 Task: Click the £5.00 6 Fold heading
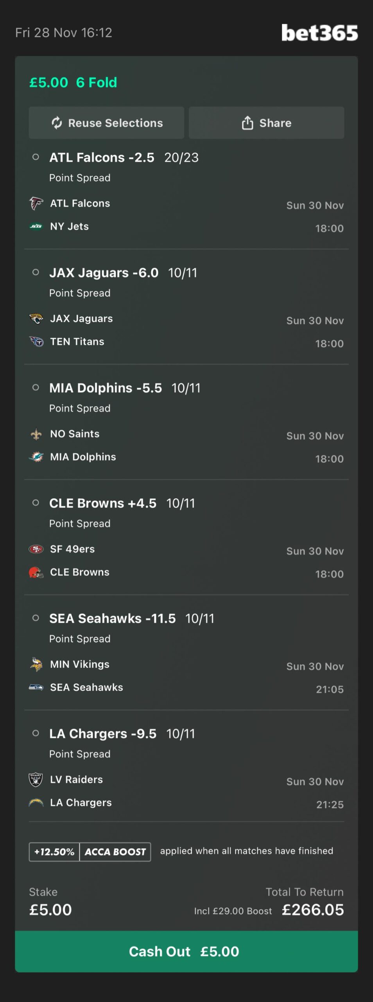tap(73, 83)
